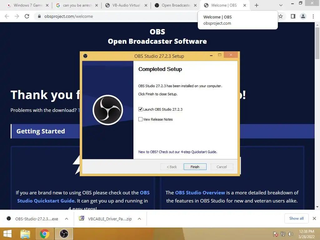Click the Cancel button in OBS Setup
This screenshot has height=240, width=320.
tap(222, 167)
